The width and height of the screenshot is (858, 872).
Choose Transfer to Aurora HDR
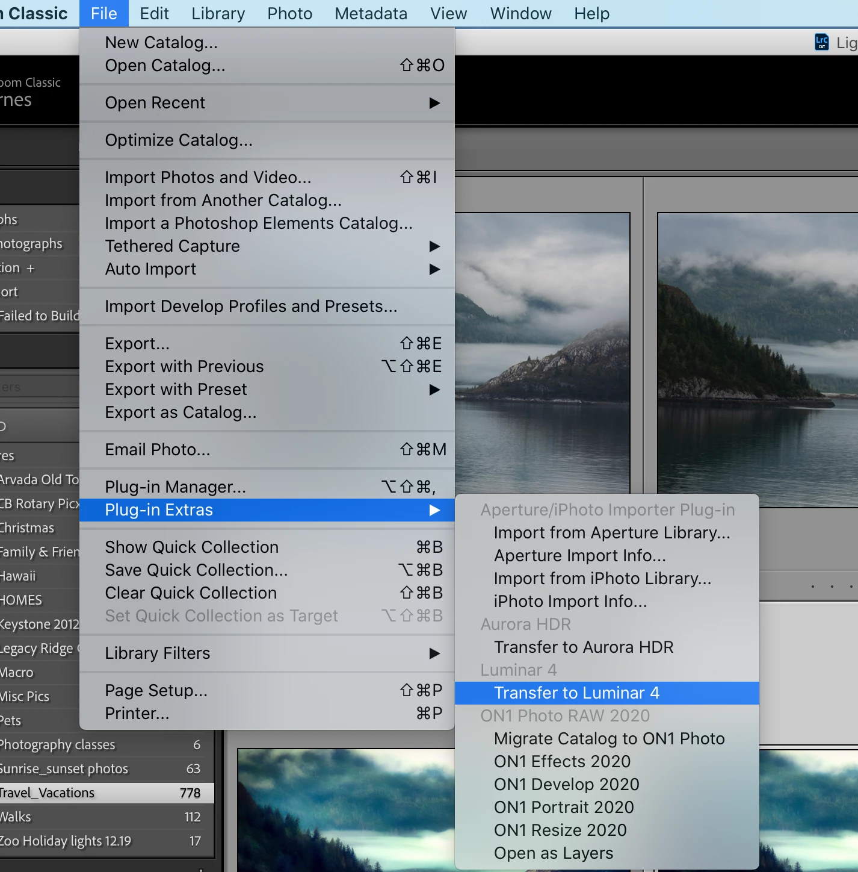click(607, 647)
